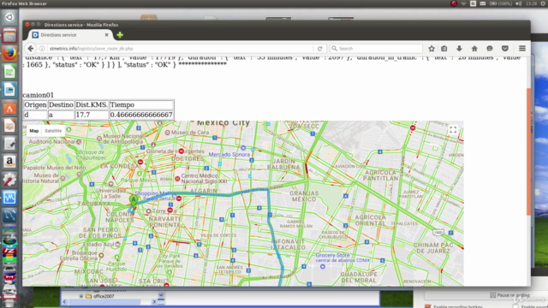Bookmark this page with the star icon
The height and width of the screenshot is (308, 548).
[x=432, y=49]
